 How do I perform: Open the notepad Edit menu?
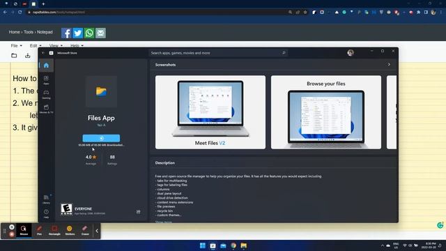click(x=36, y=45)
